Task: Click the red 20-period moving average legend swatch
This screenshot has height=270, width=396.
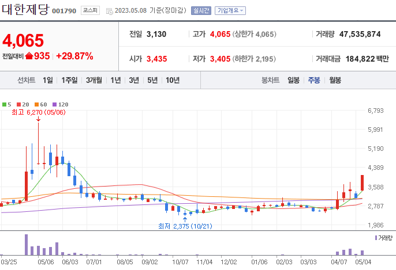Action: [x=18, y=105]
